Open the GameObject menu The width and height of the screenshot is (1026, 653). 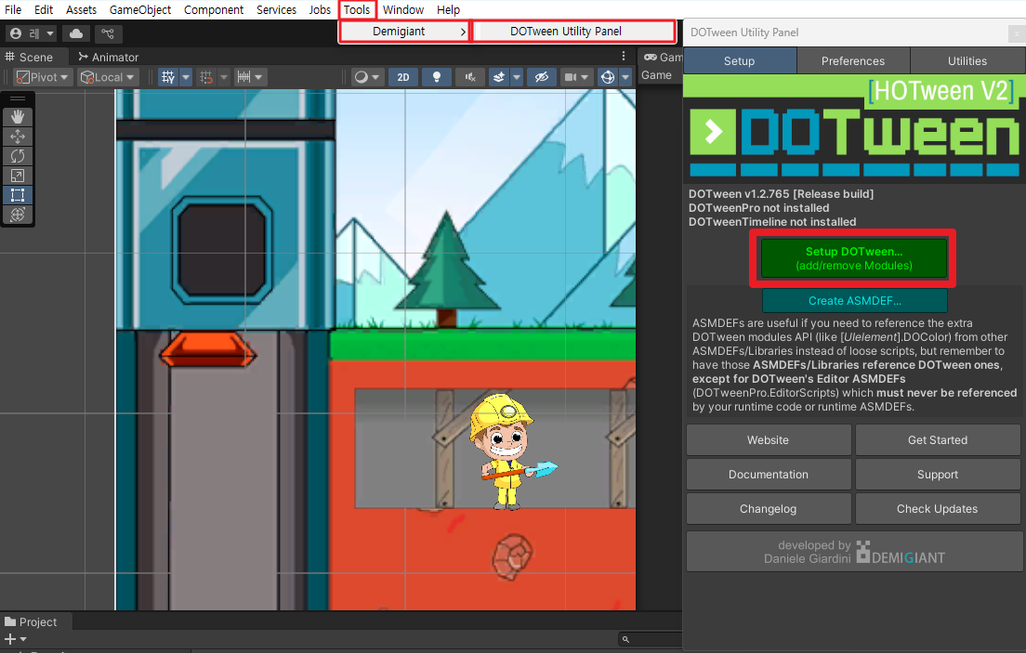140,10
